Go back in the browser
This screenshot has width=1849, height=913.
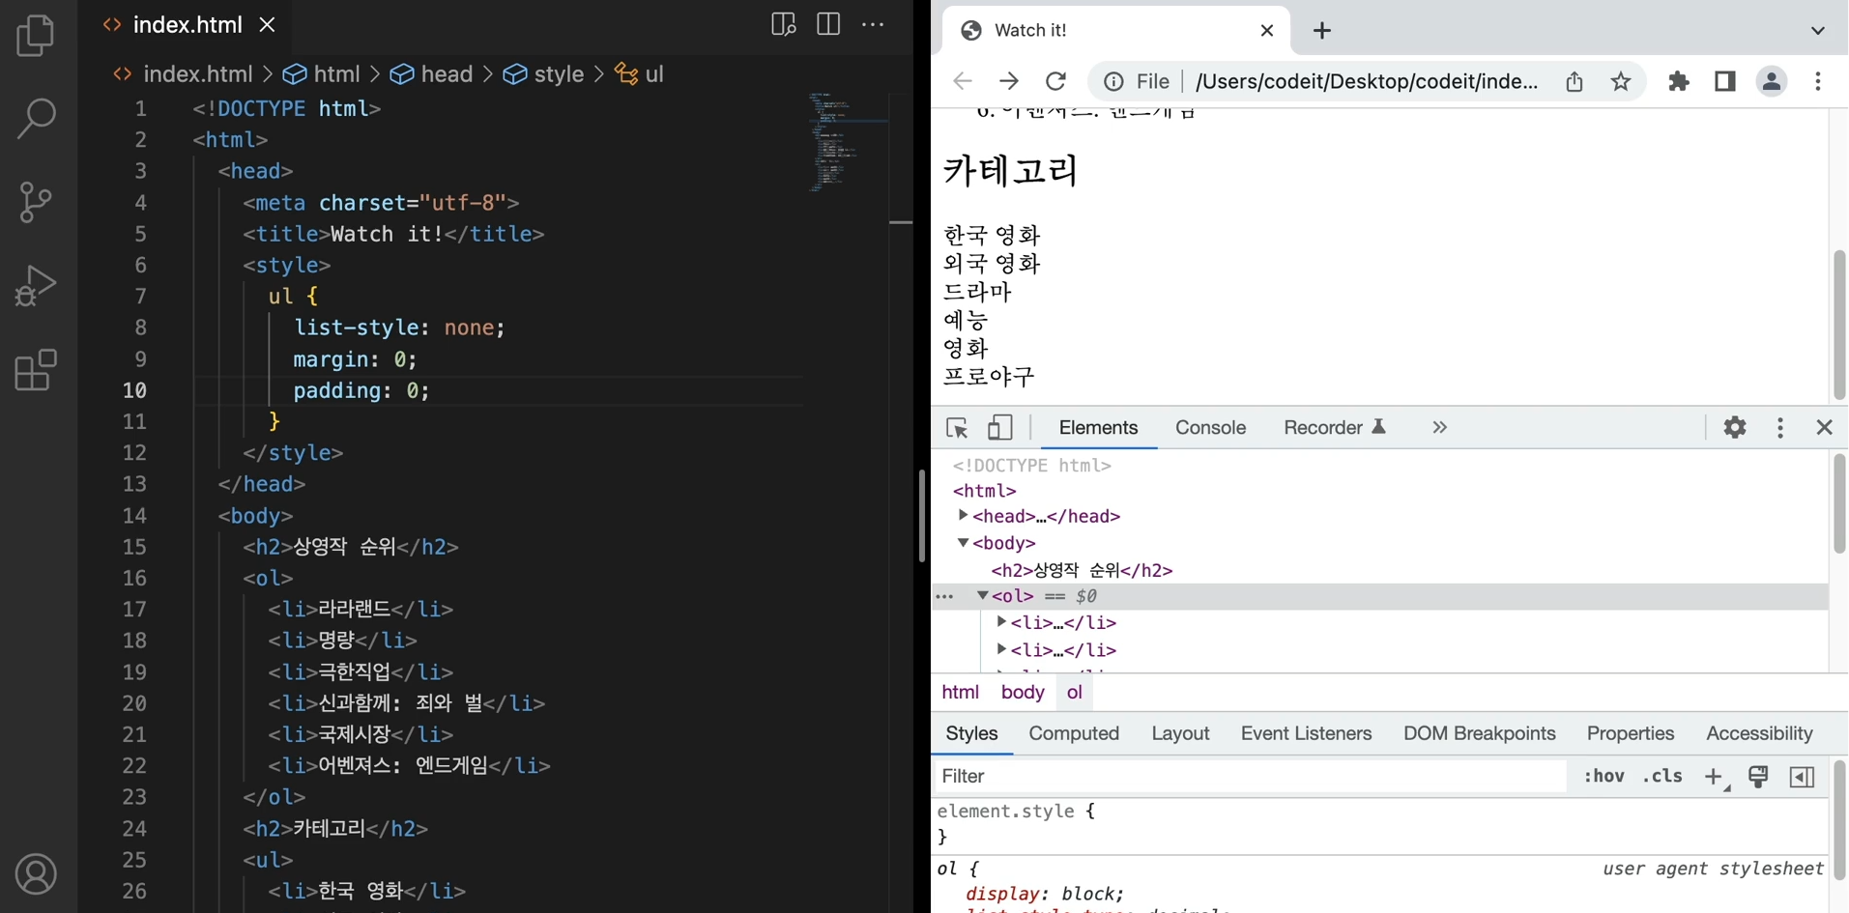click(963, 81)
